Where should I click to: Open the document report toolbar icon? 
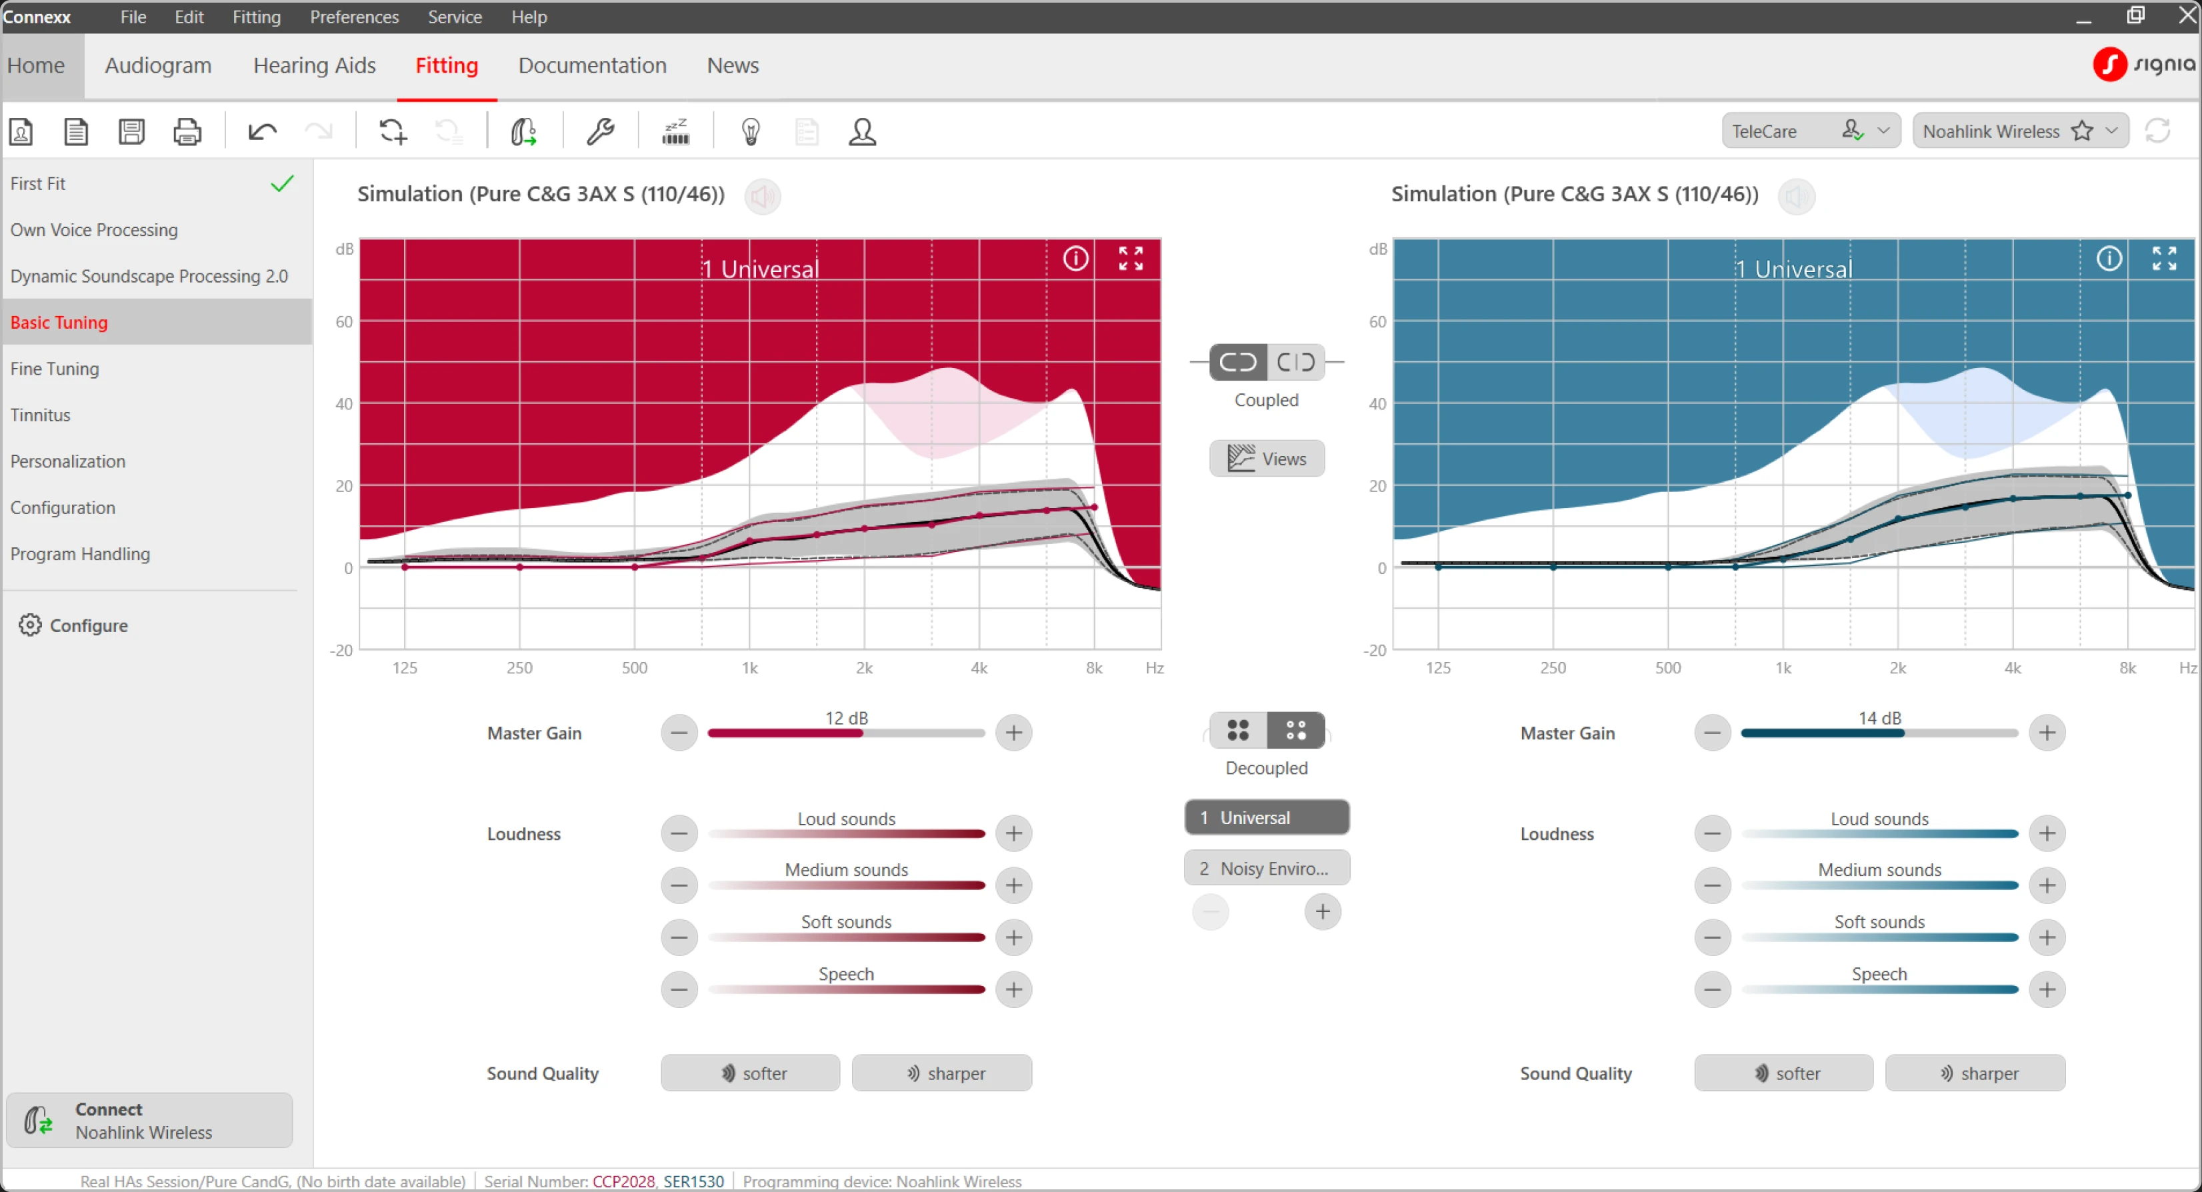76,132
